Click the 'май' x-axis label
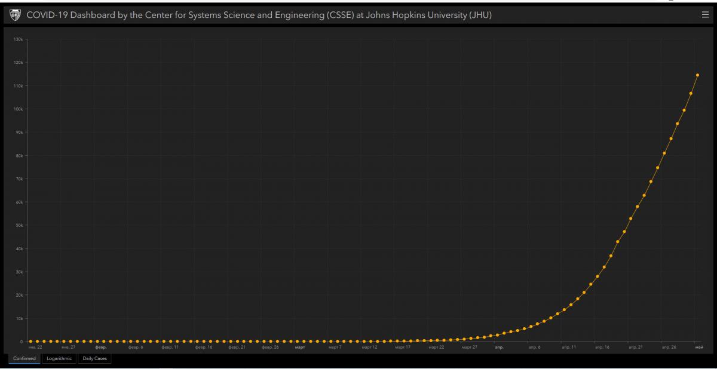The image size is (717, 369). [699, 347]
